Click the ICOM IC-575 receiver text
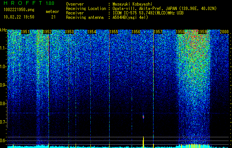The width and height of the screenshot is (232, 148). pyautogui.click(x=148, y=13)
